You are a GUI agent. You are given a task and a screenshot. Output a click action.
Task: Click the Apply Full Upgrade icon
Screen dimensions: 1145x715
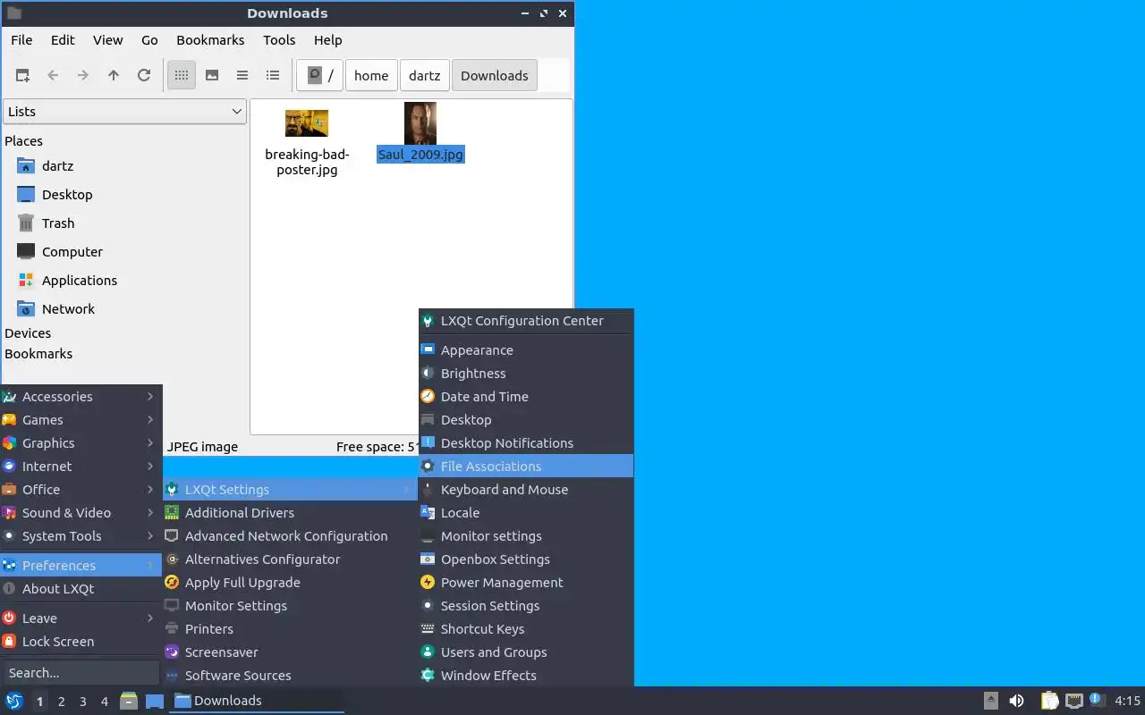point(172,583)
